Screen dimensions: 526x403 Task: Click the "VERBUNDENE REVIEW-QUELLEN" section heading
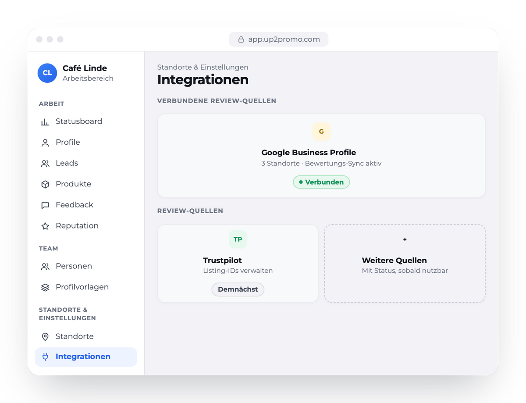click(217, 101)
